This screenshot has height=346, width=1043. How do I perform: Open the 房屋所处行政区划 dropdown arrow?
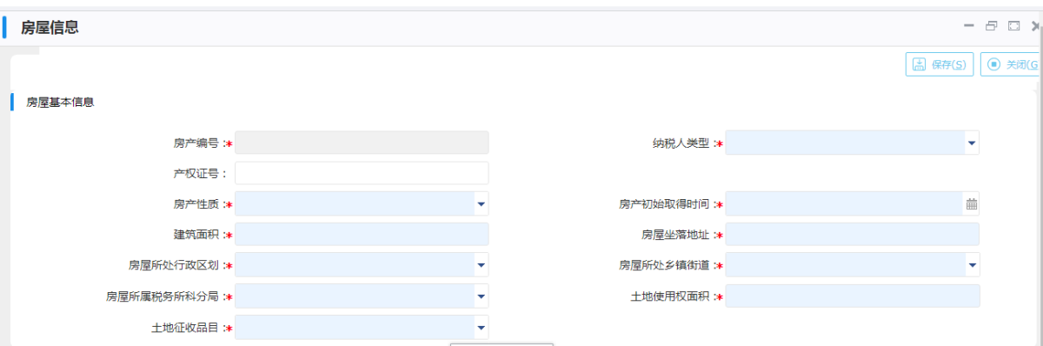(481, 264)
